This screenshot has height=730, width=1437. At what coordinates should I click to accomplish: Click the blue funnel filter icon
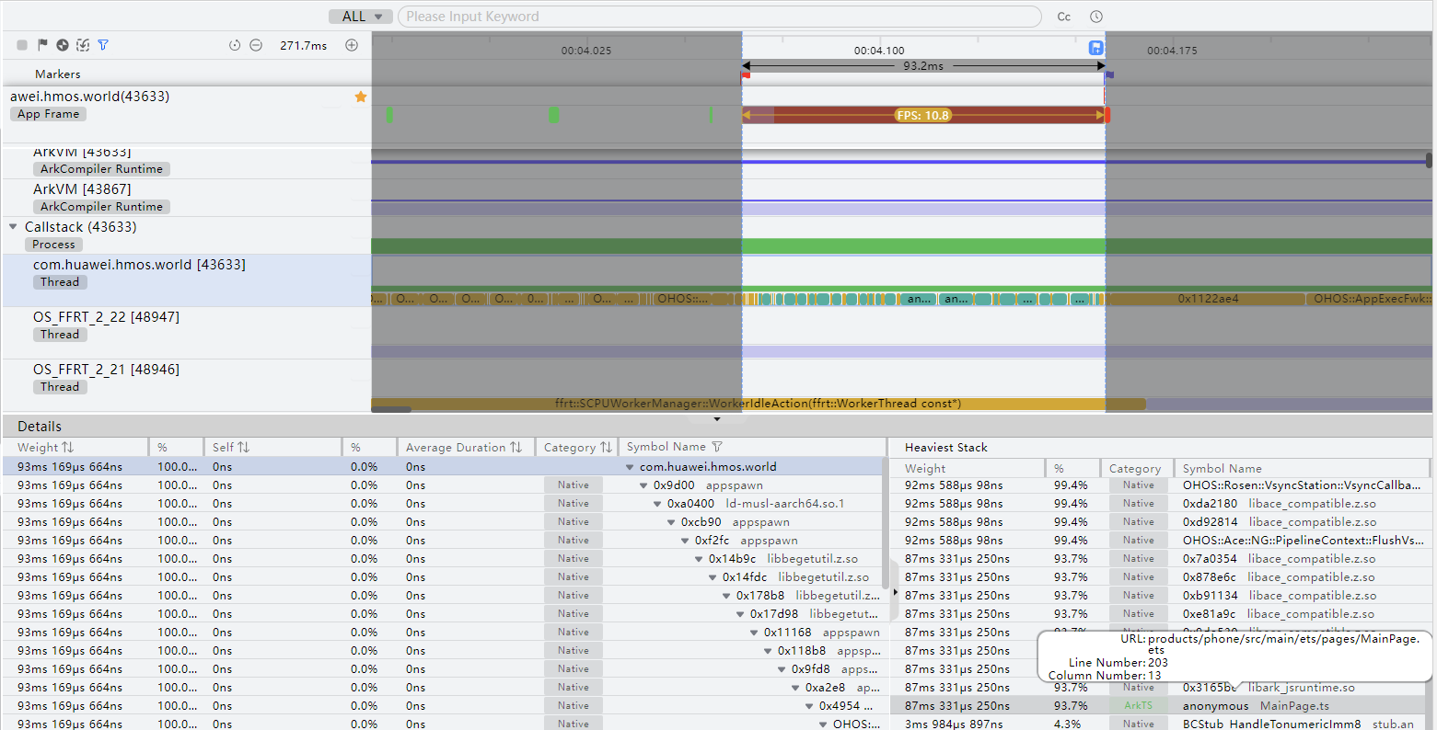pos(103,45)
